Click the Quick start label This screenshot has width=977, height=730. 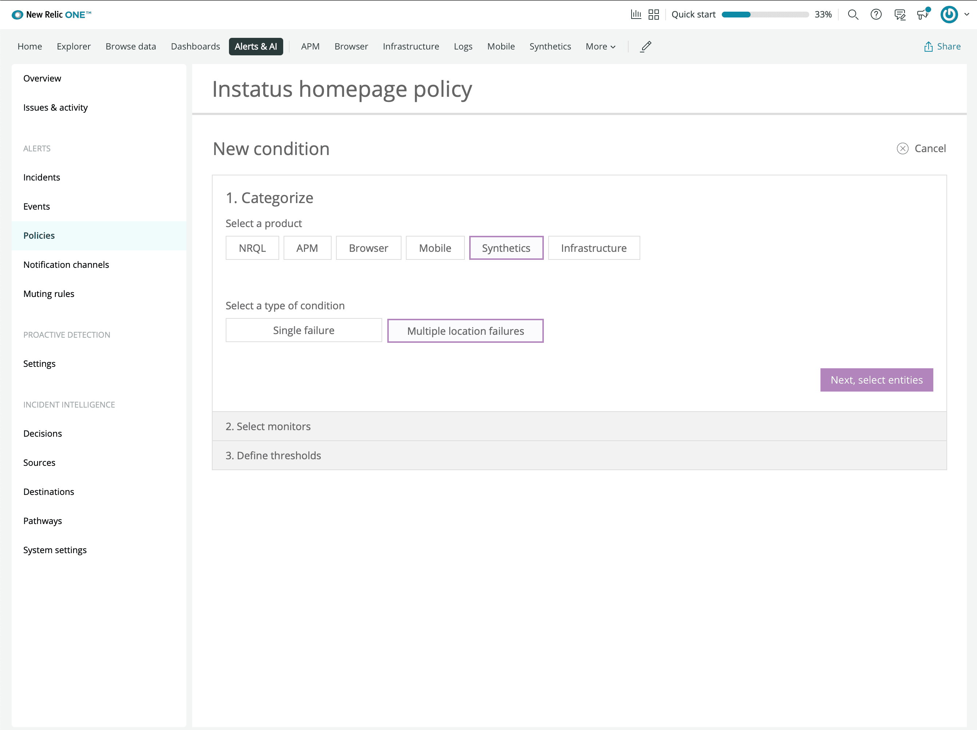point(693,15)
